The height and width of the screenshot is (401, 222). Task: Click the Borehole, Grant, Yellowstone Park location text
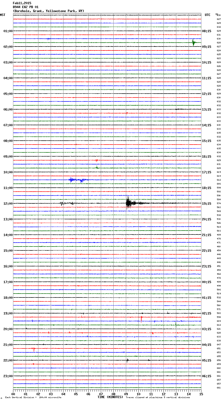click(x=49, y=11)
